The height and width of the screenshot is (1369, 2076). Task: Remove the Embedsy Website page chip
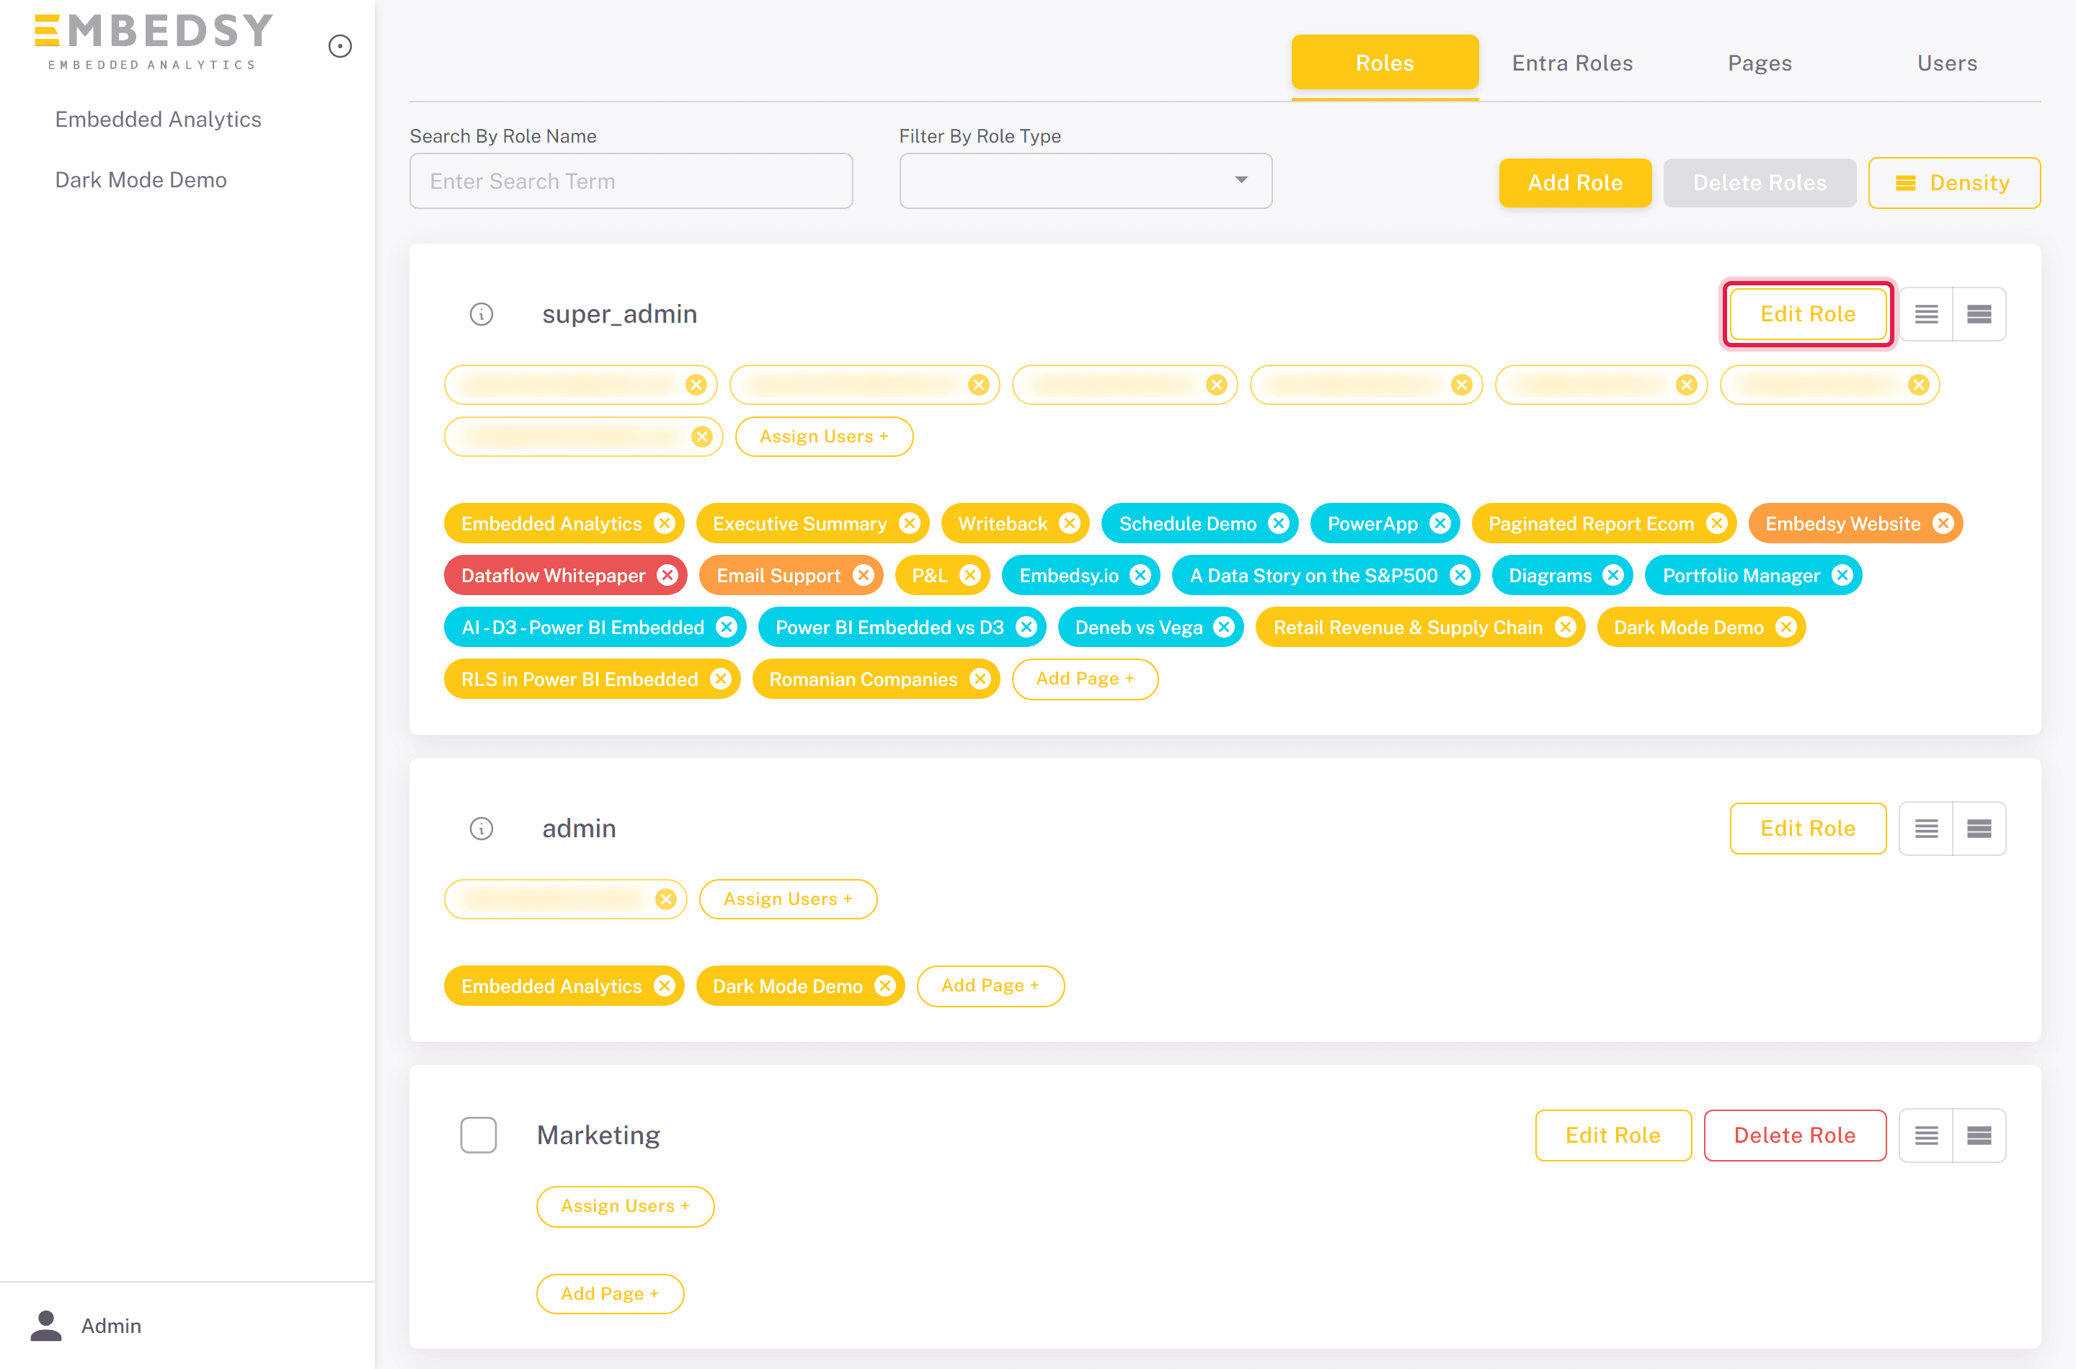click(x=1943, y=523)
